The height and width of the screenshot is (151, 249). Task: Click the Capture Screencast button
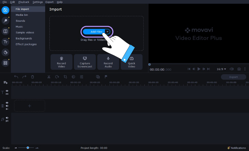pos(85,62)
